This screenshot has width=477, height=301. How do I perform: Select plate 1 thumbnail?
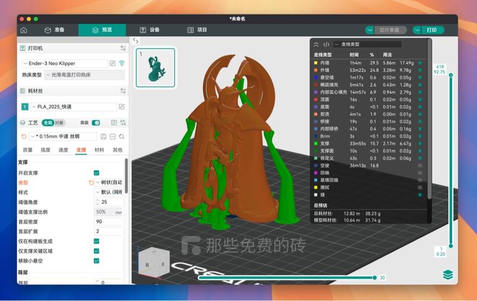(x=156, y=68)
